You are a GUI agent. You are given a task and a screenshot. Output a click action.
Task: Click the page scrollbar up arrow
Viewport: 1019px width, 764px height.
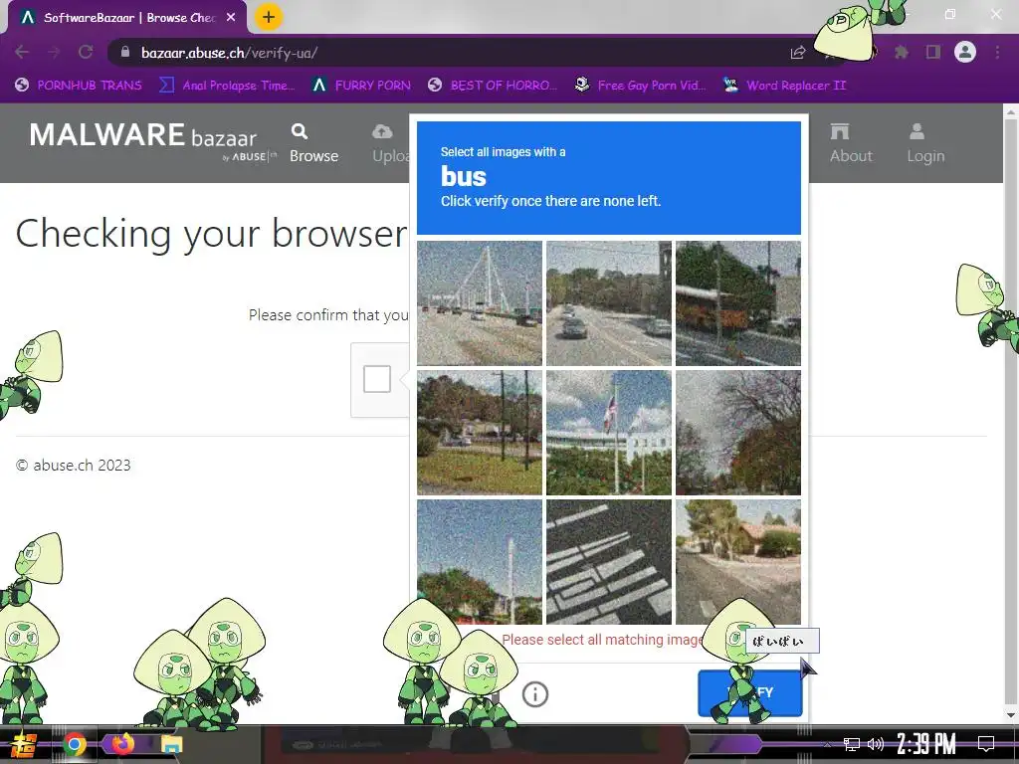[x=1011, y=111]
